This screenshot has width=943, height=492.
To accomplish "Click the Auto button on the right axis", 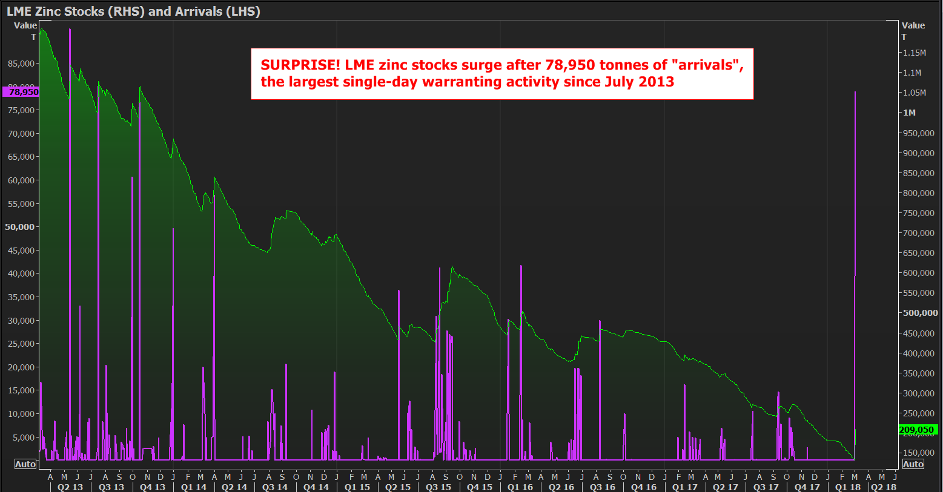I will [x=913, y=464].
